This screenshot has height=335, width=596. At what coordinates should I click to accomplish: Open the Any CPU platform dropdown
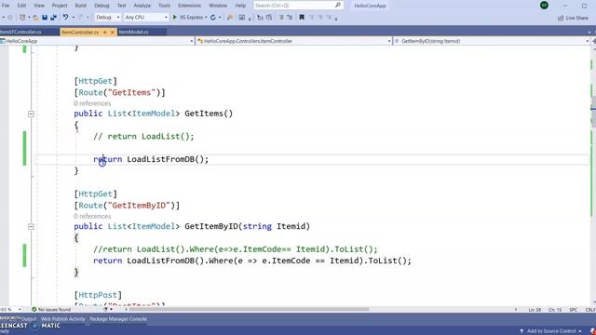[x=146, y=18]
